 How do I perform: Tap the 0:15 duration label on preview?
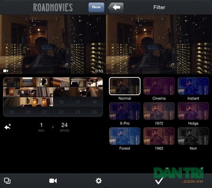click(99, 71)
